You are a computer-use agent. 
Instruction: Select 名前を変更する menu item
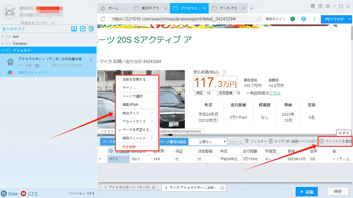click(136, 80)
